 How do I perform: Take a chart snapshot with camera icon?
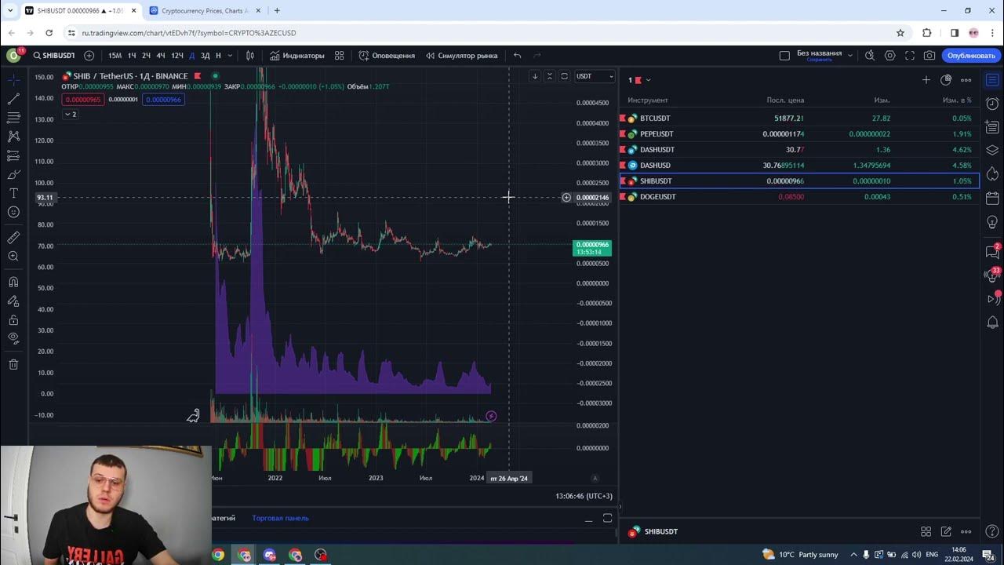click(x=929, y=56)
